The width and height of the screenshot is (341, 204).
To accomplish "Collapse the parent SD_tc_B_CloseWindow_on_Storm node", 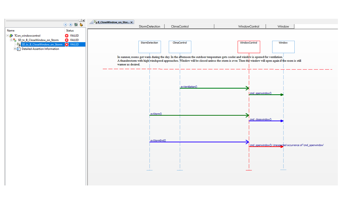I will (x=11, y=40).
